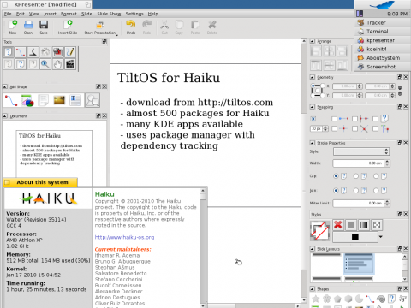Add a path shape from Add Shape
Image resolution: width=411 pixels, height=308 pixels.
pos(11,100)
